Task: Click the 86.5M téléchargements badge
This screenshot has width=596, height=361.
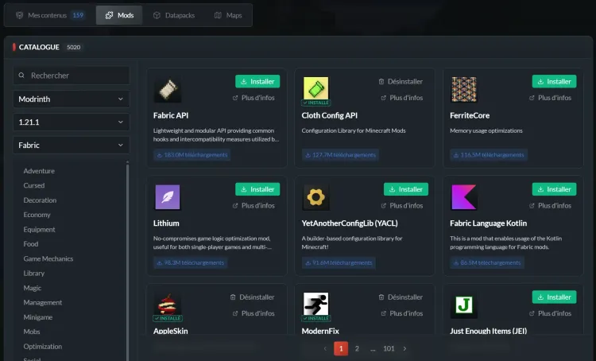Action: click(487, 263)
